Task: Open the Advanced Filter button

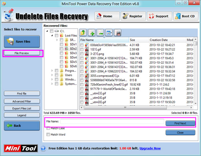Action: click(x=22, y=101)
